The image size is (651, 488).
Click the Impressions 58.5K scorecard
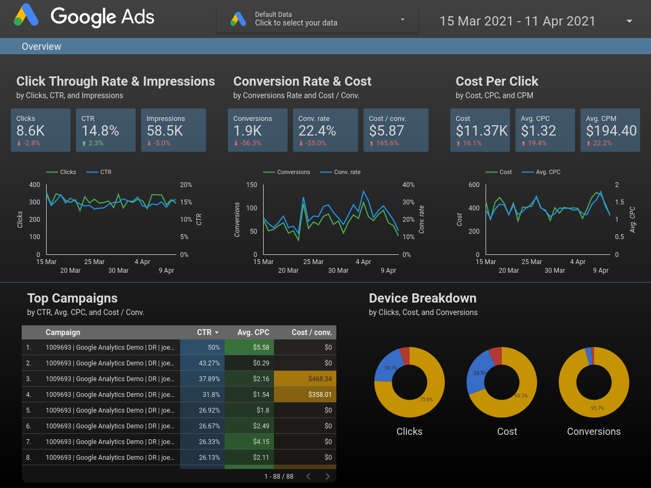(174, 130)
